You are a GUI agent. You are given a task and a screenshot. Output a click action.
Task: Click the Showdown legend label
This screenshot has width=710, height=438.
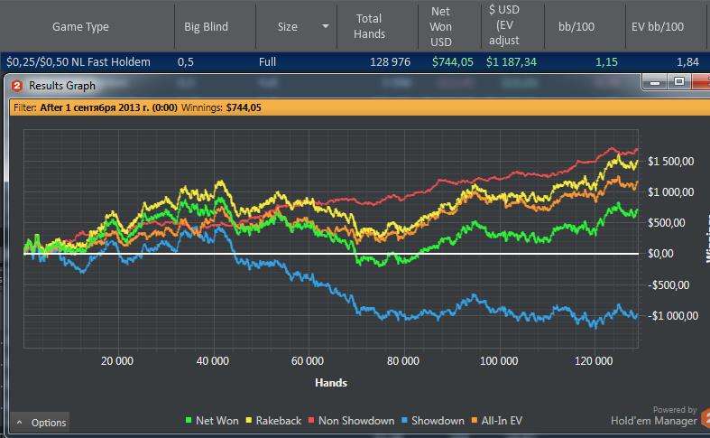438,421
